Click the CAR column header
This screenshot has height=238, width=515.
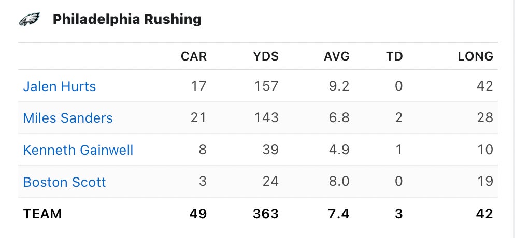(193, 56)
